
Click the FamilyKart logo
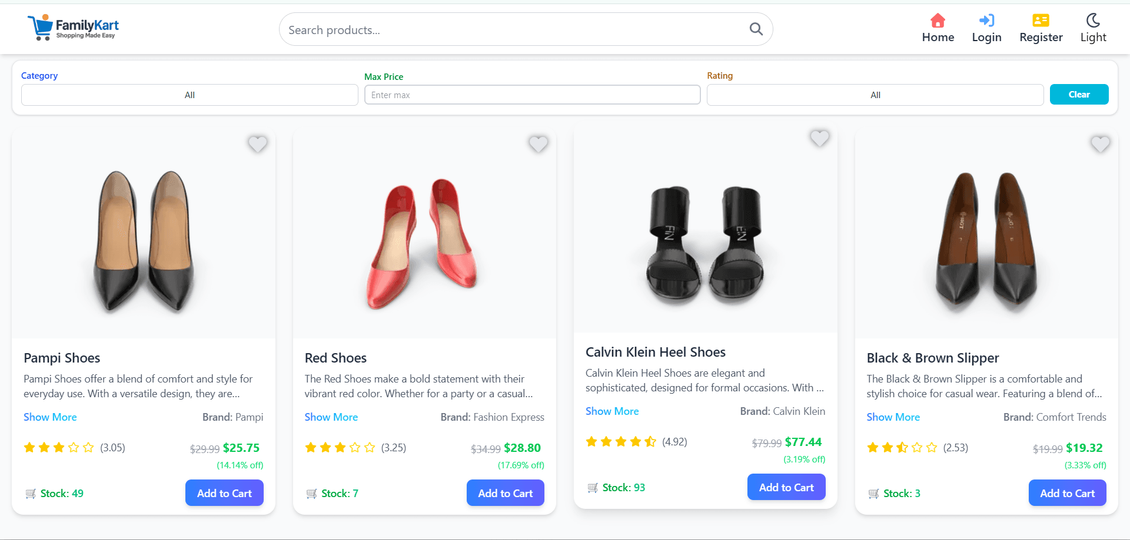[73, 28]
